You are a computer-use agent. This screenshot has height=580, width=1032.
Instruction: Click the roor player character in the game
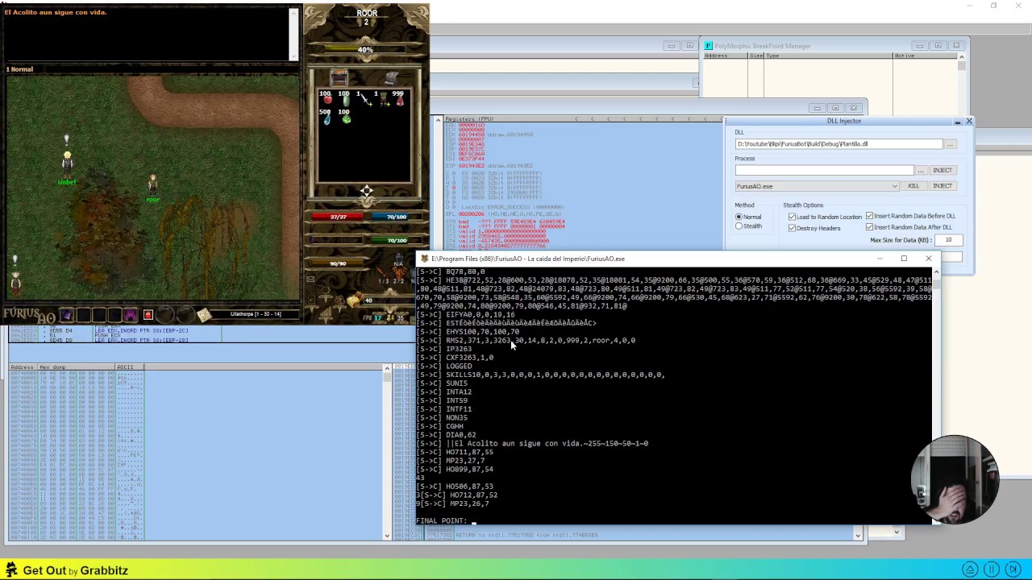[x=152, y=184]
